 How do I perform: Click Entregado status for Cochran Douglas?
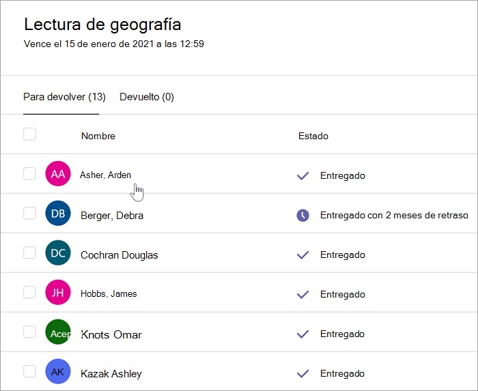click(343, 255)
